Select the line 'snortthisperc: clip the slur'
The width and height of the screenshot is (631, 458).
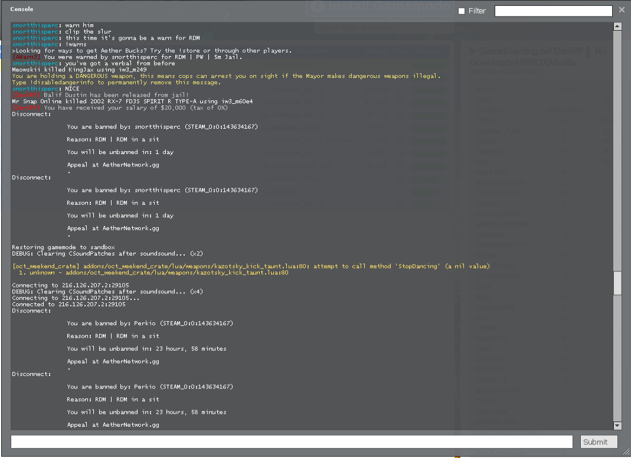(x=61, y=31)
